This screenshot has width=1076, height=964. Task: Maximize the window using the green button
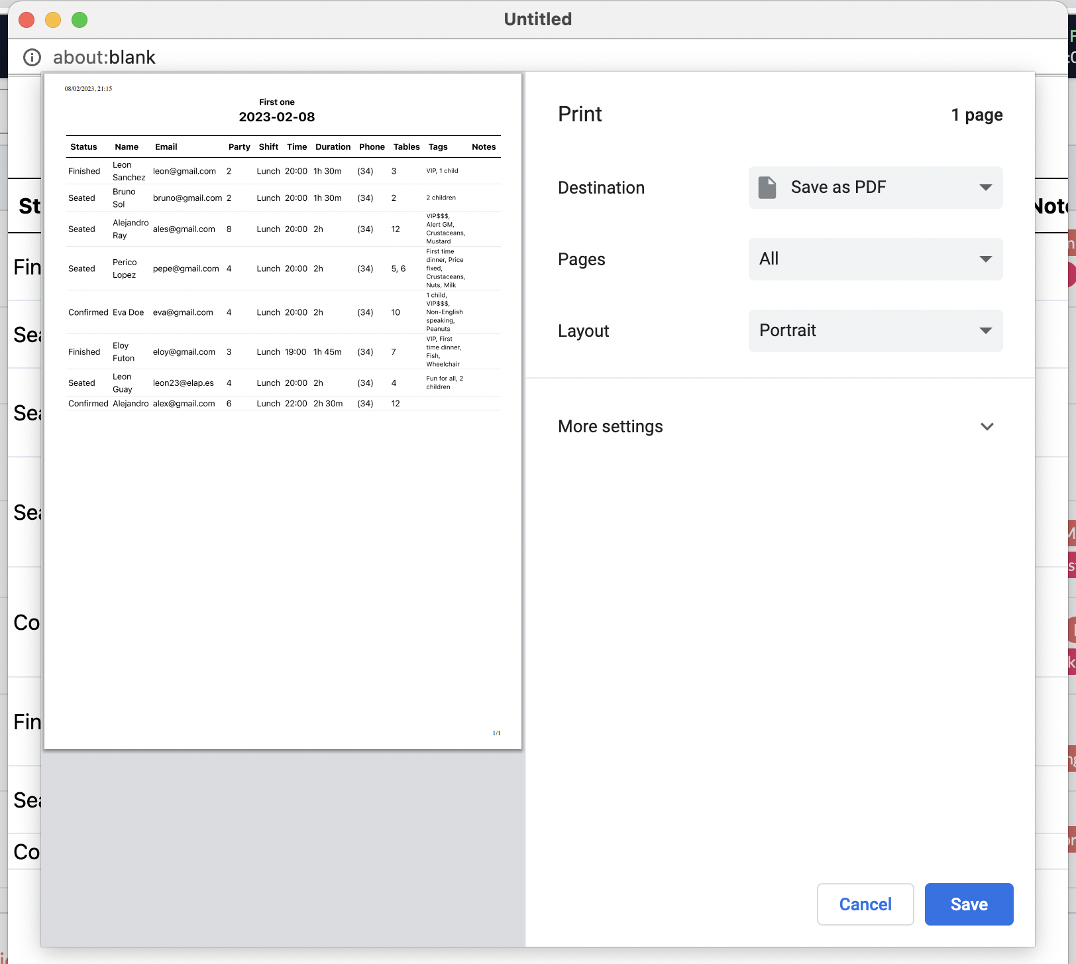pos(80,20)
